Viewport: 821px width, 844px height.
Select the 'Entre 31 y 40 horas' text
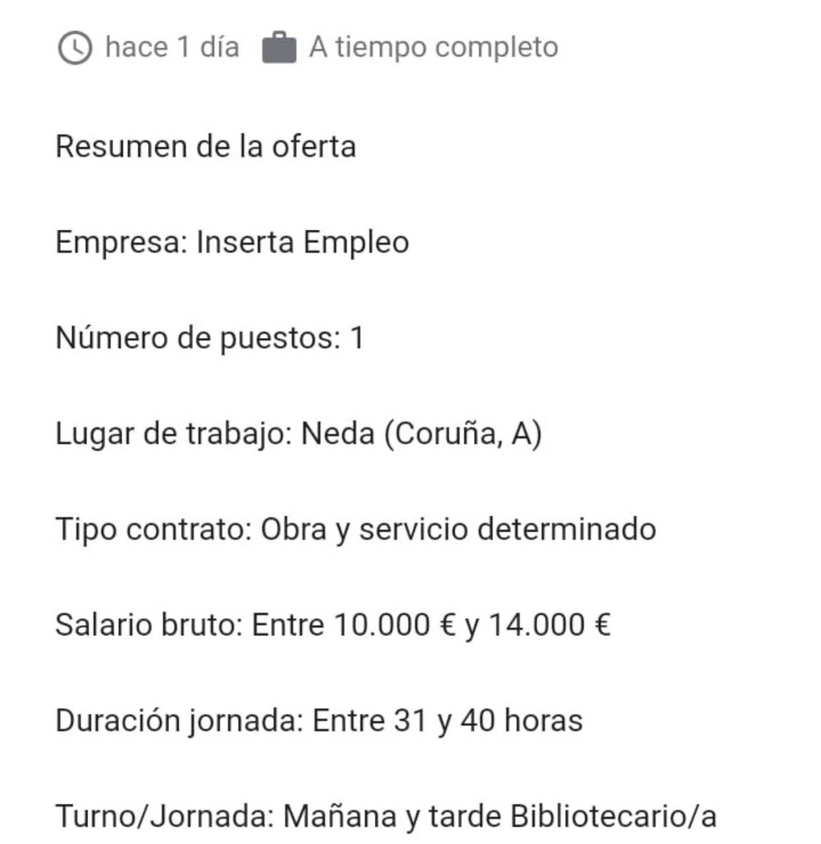(448, 721)
